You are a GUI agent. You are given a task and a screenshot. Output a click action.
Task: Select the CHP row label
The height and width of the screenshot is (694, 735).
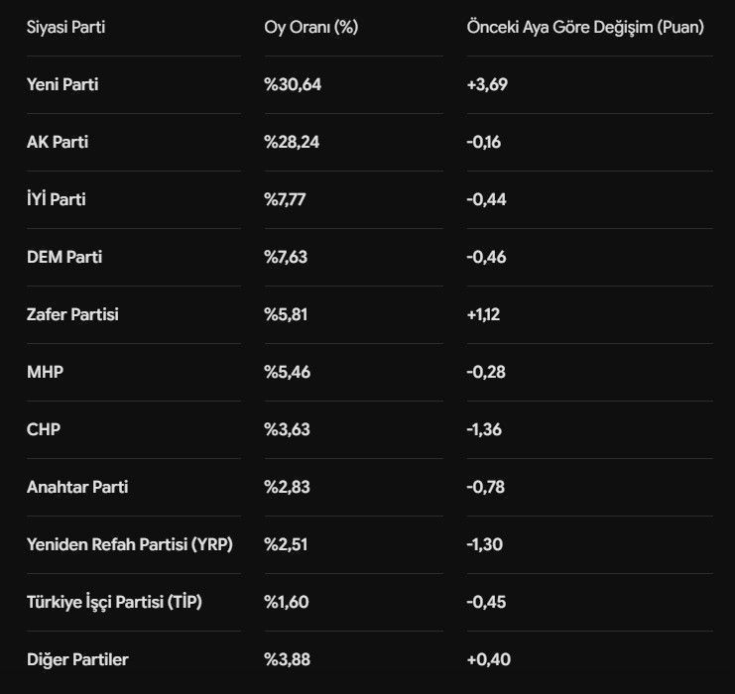point(44,429)
